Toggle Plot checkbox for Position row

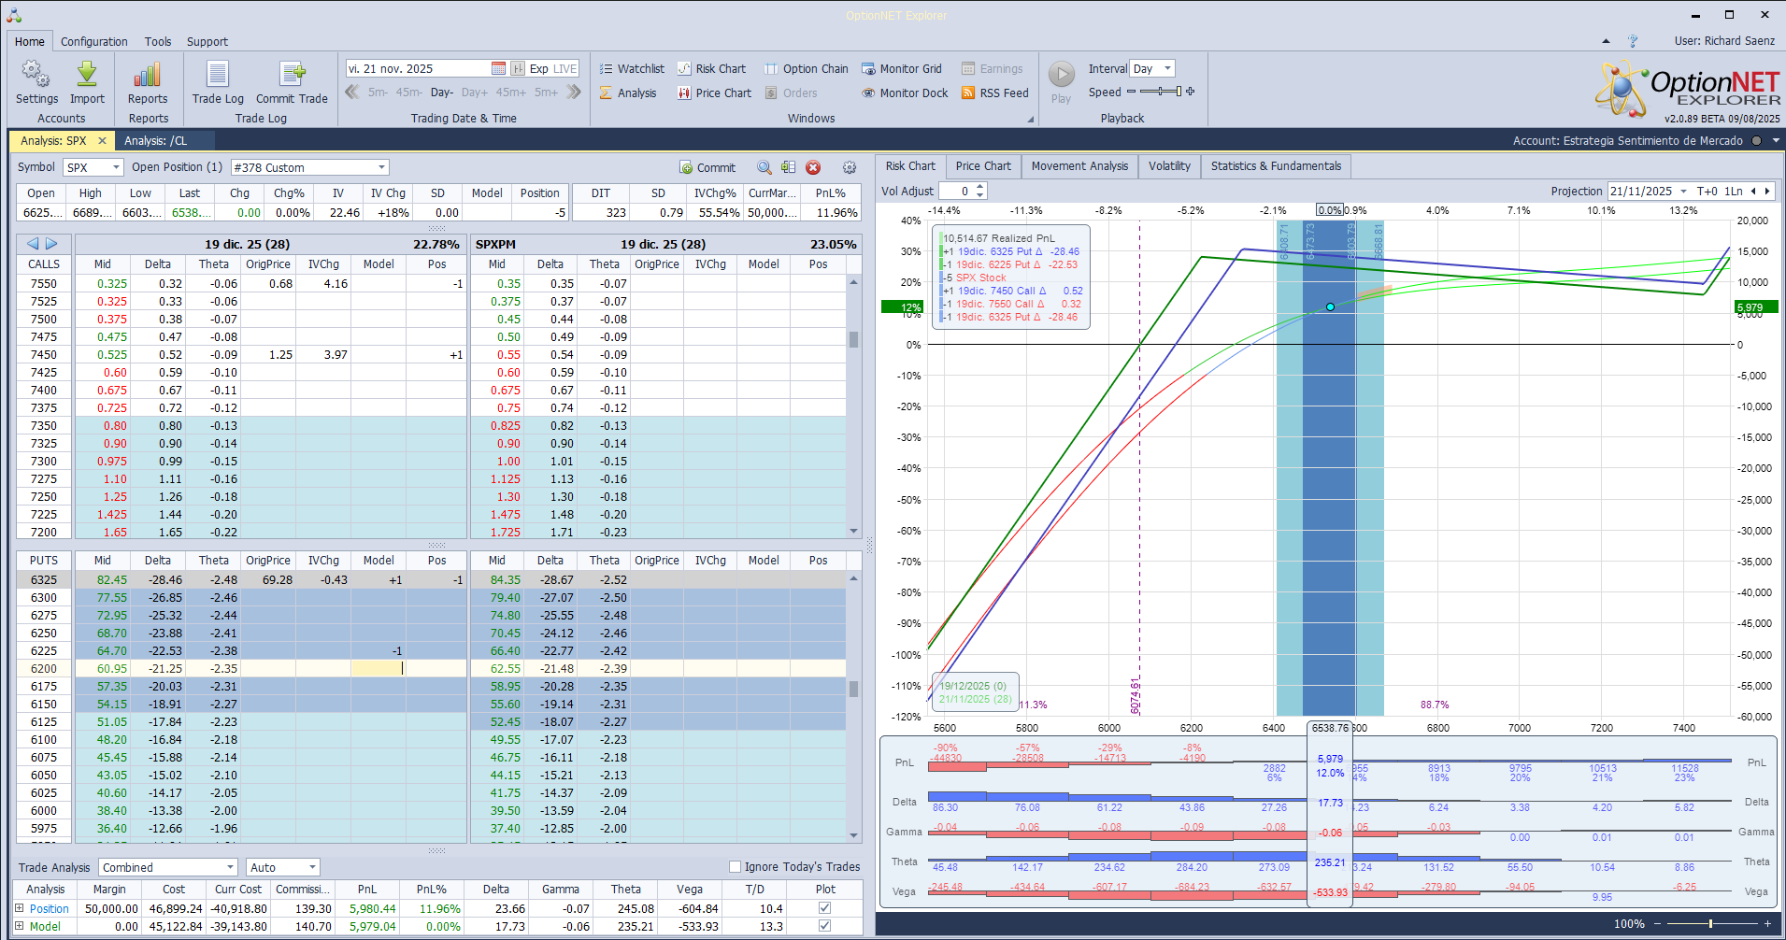pos(824,907)
